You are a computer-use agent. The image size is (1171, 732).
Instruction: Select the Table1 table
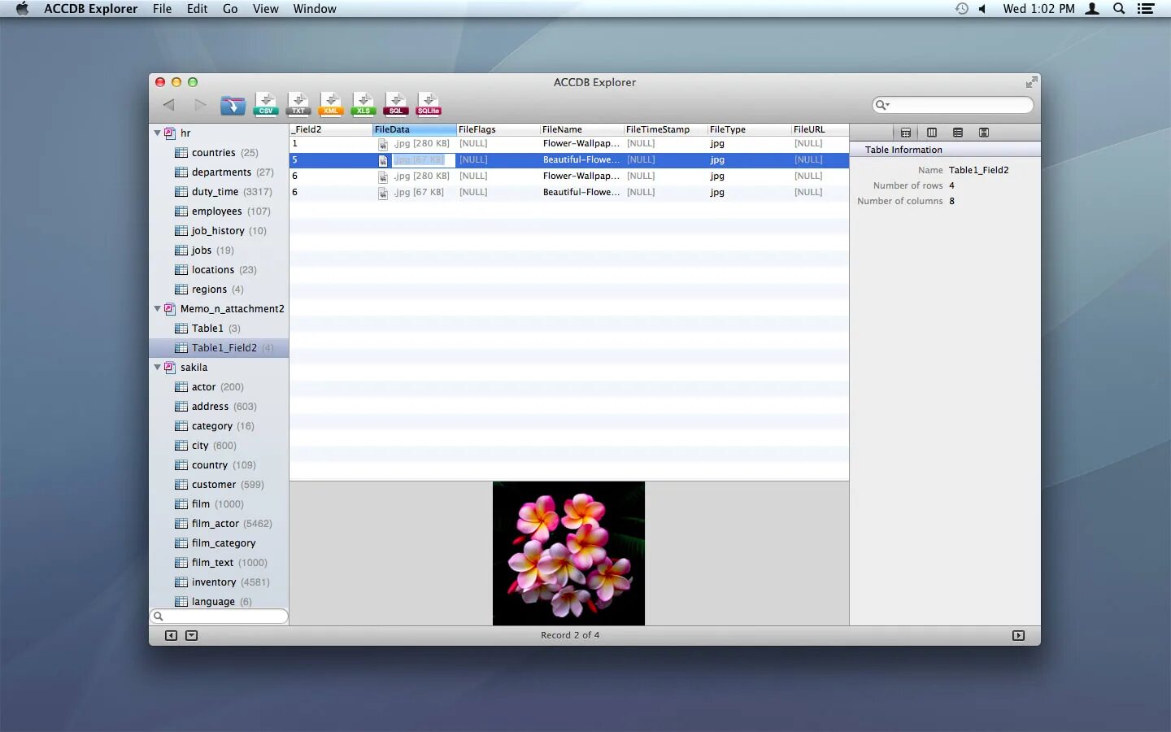(x=219, y=328)
